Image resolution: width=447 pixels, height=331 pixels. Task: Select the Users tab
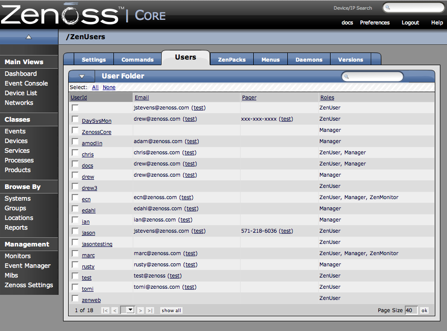tap(186, 58)
